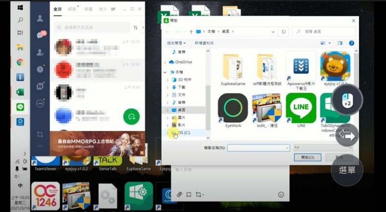386x212 pixels.
Task: Switch to the 好友 tab in LINE
Action: pyautogui.click(x=72, y=9)
